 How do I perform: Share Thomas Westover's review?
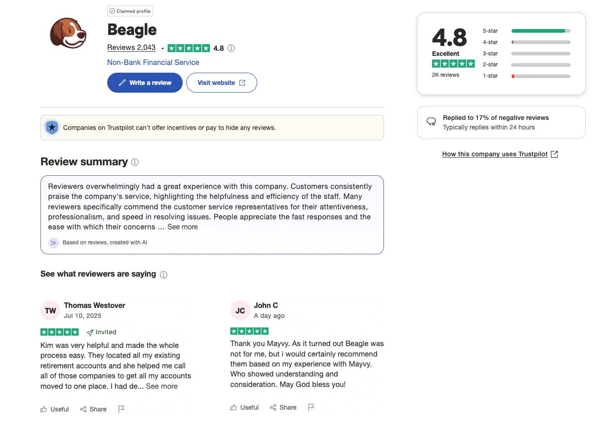click(93, 409)
